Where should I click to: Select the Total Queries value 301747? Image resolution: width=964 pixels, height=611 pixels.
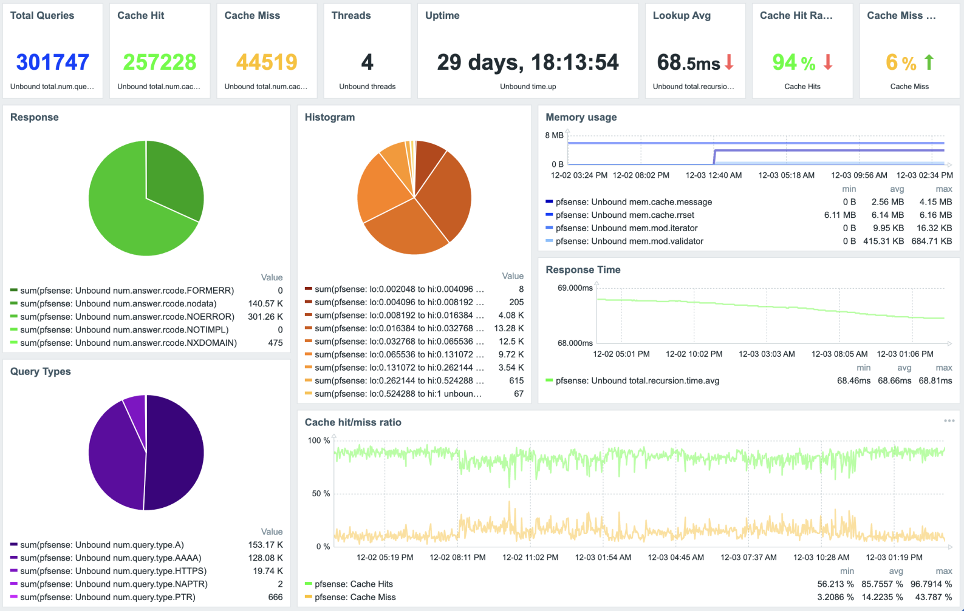[53, 62]
